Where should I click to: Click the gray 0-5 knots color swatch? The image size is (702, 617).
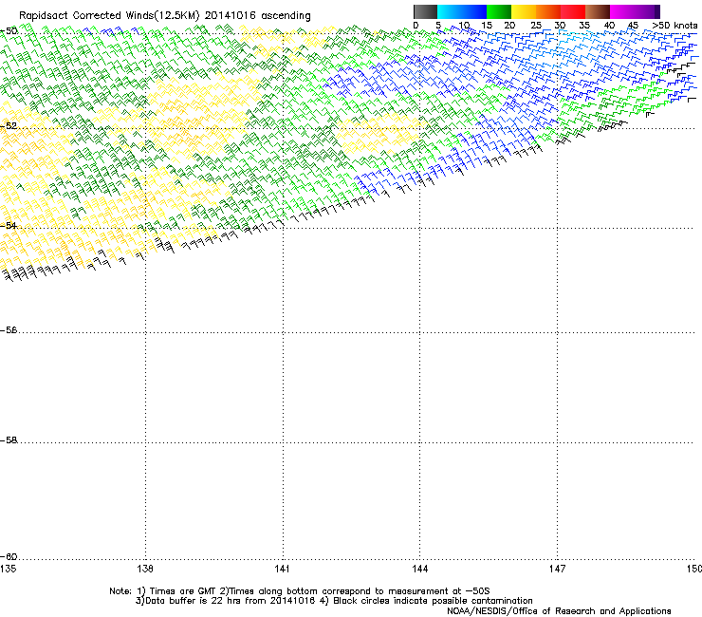(425, 11)
